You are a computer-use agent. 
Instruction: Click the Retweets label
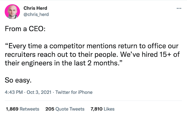pos(29,109)
